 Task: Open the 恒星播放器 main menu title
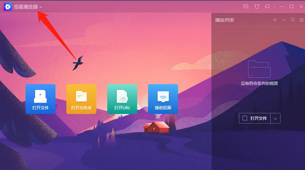click(x=26, y=7)
